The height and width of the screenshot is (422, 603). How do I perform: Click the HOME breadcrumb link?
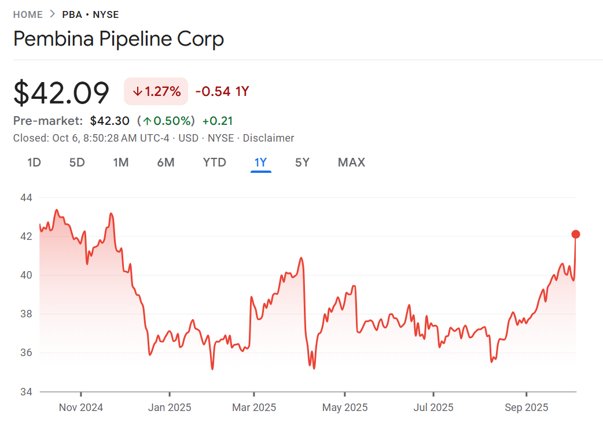(28, 14)
